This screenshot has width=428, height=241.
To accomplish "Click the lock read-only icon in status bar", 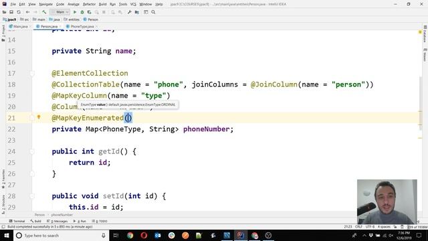I will pos(395,227).
